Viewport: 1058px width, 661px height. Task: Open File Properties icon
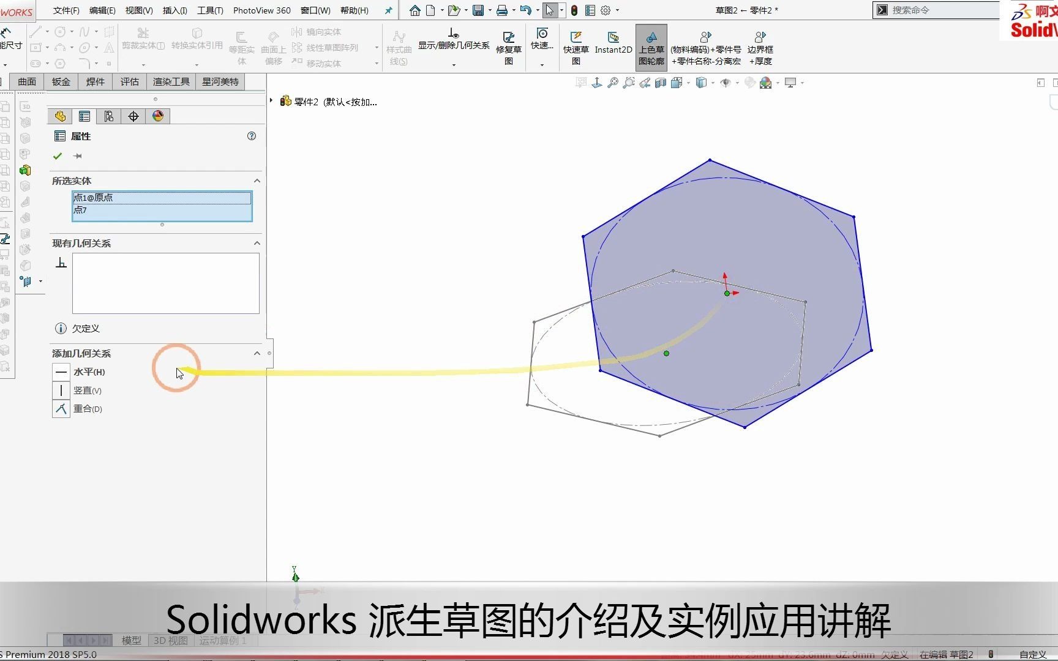click(590, 10)
